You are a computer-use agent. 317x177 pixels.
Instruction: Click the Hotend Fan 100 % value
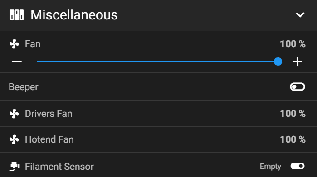point(293,139)
